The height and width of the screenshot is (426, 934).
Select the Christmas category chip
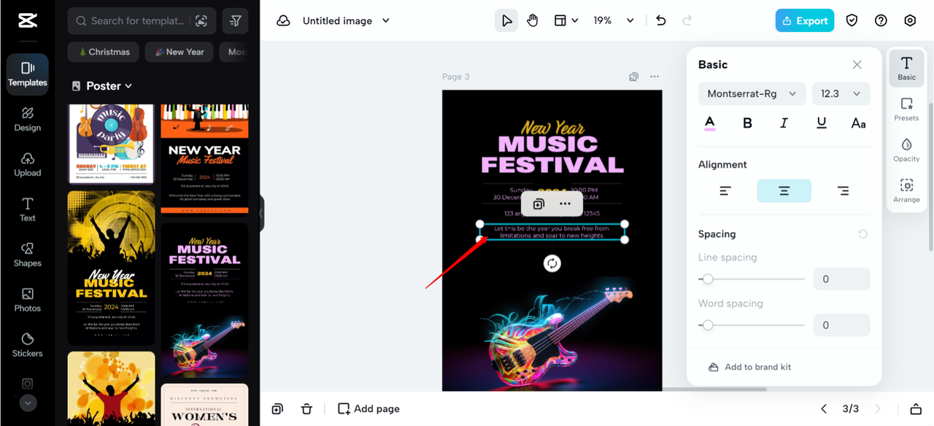(x=104, y=52)
